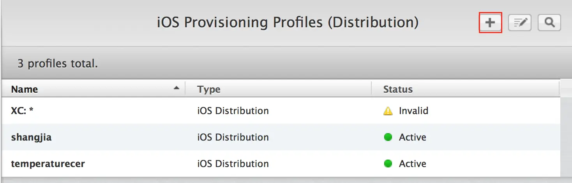Open search with the magnifier icon
Viewport: 572px width, 183px height.
pyautogui.click(x=549, y=23)
